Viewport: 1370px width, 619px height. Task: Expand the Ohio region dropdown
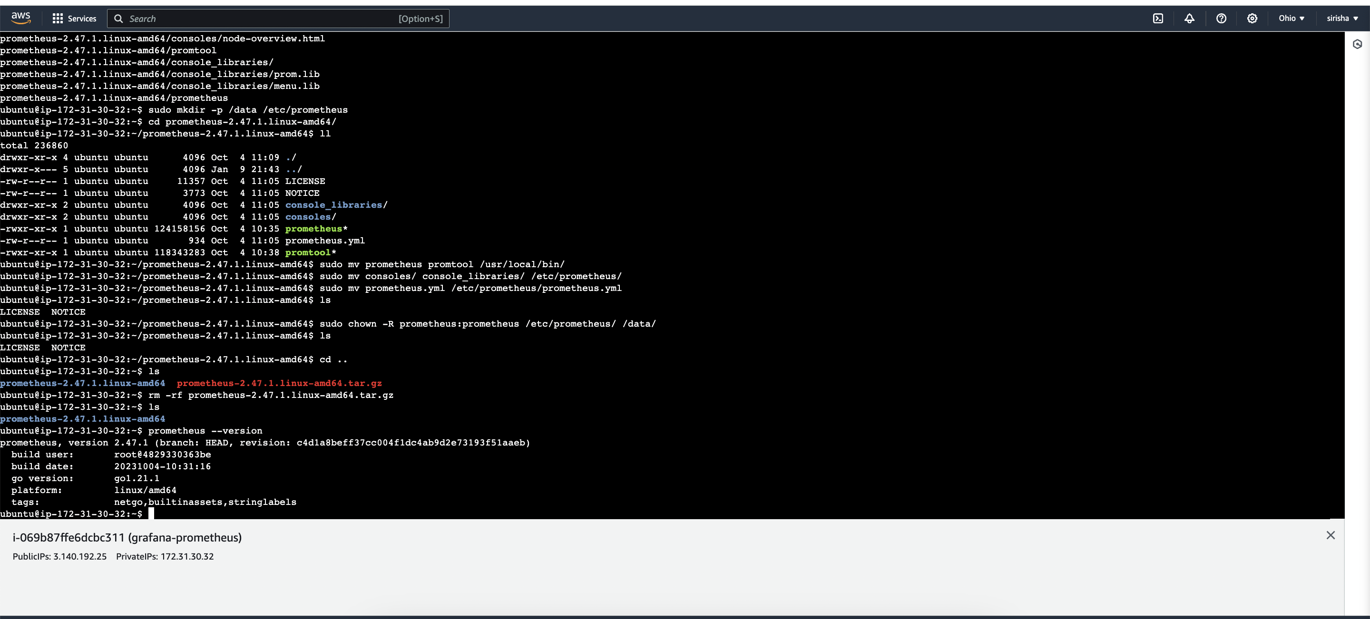click(x=1292, y=19)
